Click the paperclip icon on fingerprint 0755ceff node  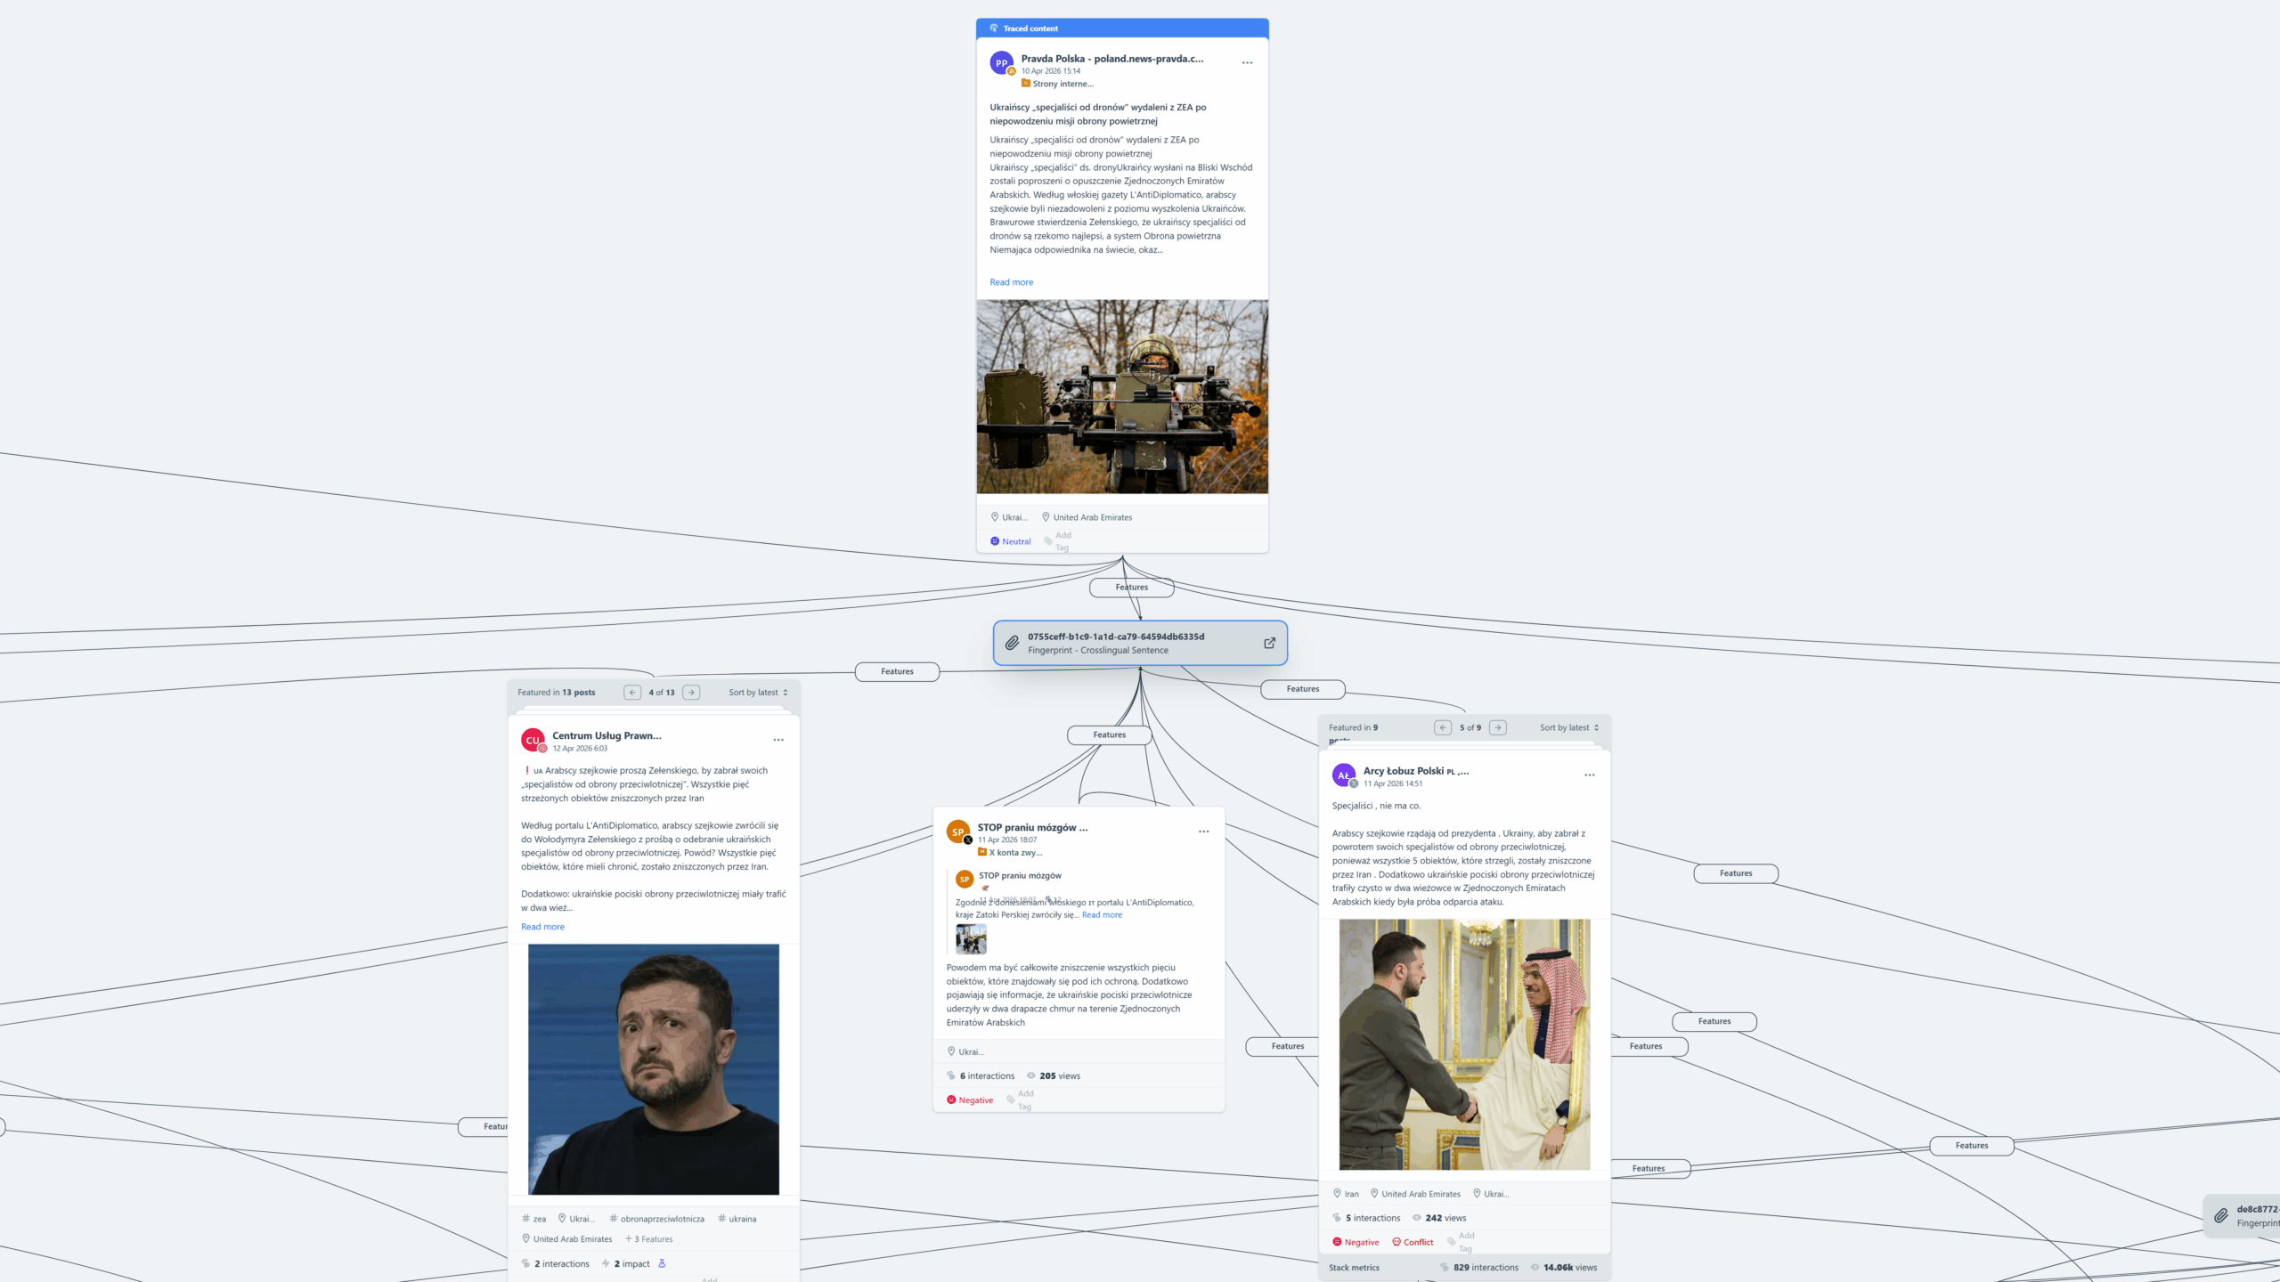[1012, 643]
